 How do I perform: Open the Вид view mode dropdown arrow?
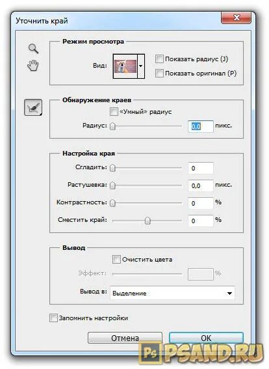[141, 66]
